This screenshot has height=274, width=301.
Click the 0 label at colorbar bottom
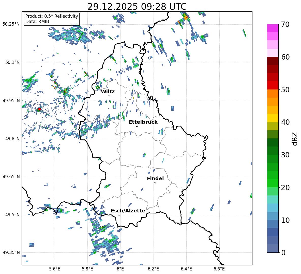283,253
